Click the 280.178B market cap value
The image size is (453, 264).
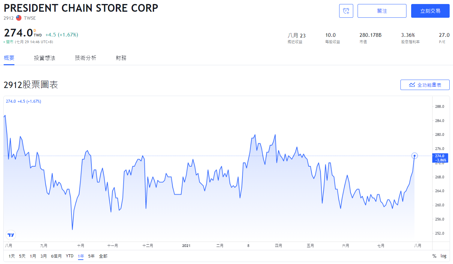[x=370, y=35]
